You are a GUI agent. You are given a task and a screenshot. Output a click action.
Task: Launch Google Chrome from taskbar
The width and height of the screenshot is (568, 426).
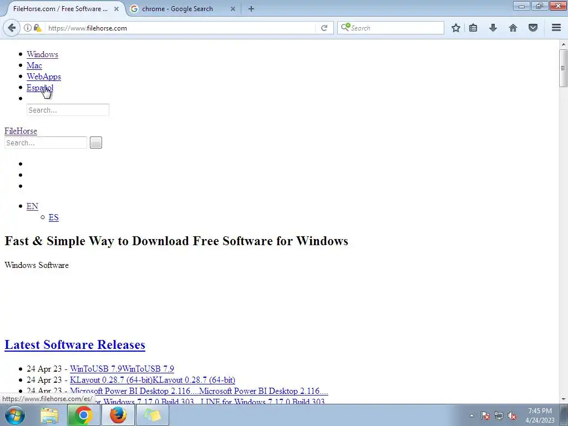point(83,415)
